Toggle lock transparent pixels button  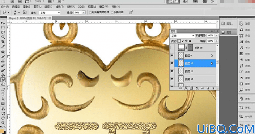179,41
